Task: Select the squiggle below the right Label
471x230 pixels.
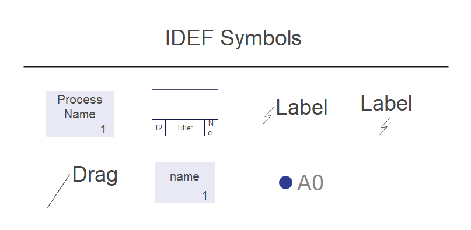Action: coord(384,127)
